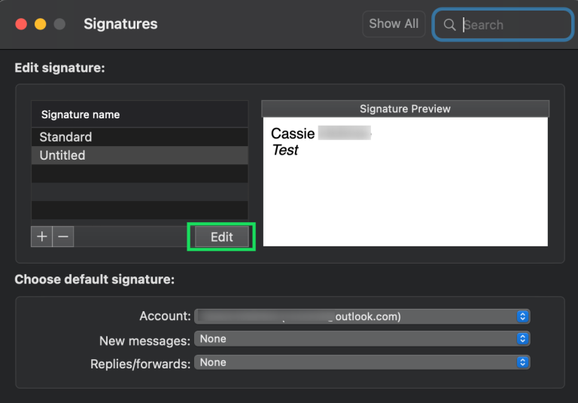Image resolution: width=578 pixels, height=403 pixels.
Task: Add a new signature with plus button
Action: pos(42,237)
